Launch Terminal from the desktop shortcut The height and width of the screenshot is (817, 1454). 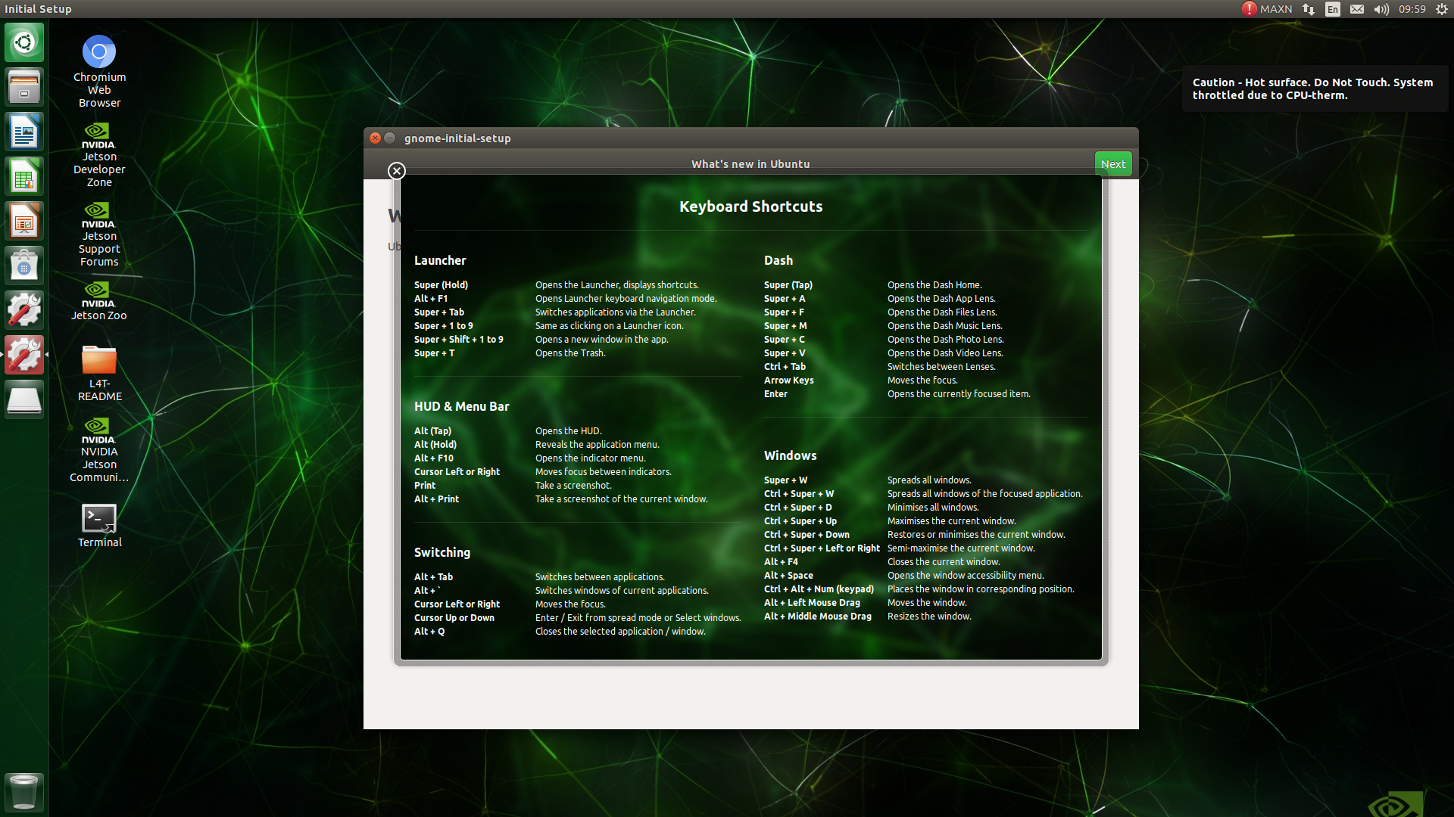point(99,526)
